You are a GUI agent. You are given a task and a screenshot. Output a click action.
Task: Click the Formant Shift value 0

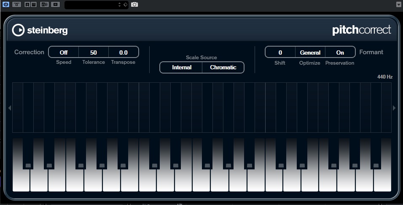pos(280,52)
